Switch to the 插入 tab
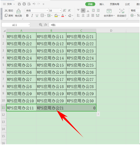Viewport: 140px width, 145px height. pos(102,4)
